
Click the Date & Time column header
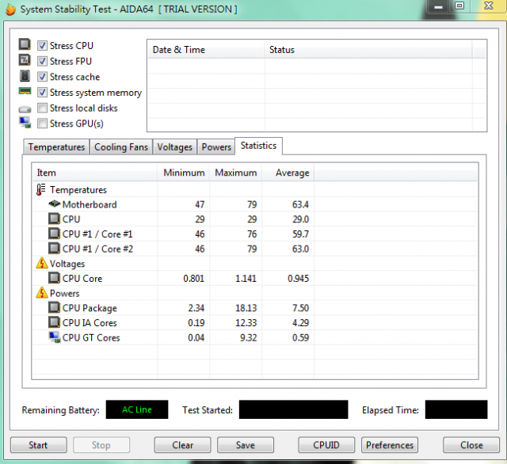tap(206, 49)
